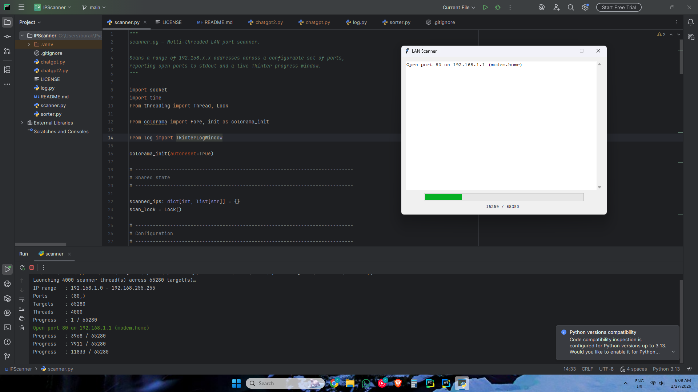This screenshot has width=698, height=392.
Task: Collapse the IPScanner project root
Action: pos(22,36)
